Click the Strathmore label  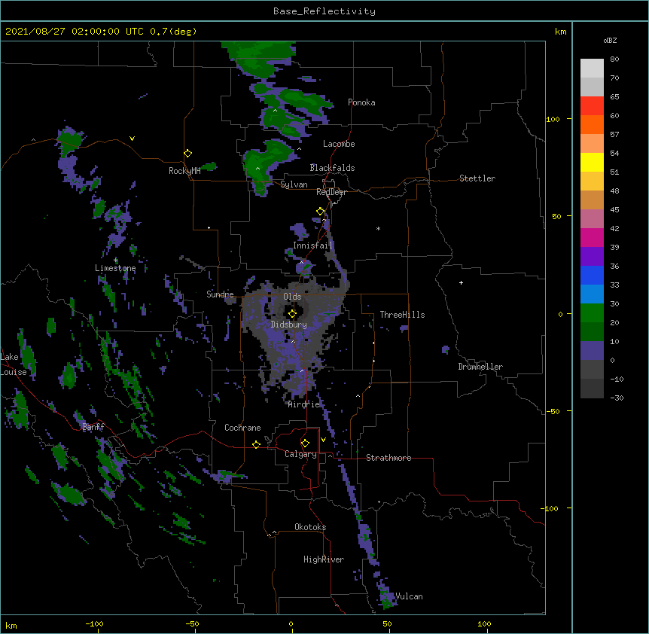point(388,458)
